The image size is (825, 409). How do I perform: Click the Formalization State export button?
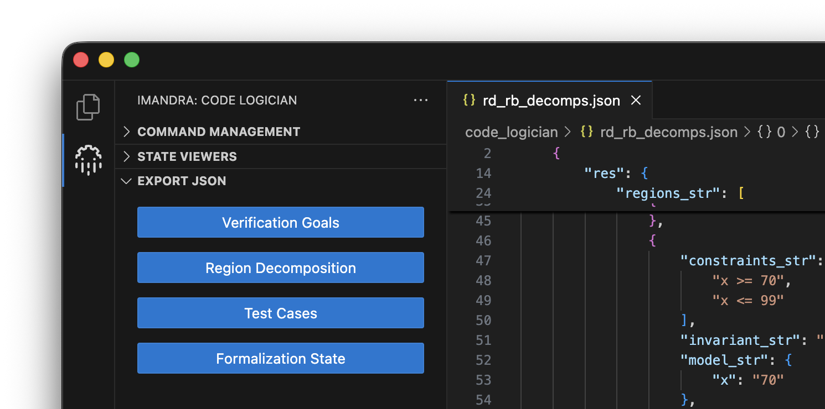pos(280,358)
